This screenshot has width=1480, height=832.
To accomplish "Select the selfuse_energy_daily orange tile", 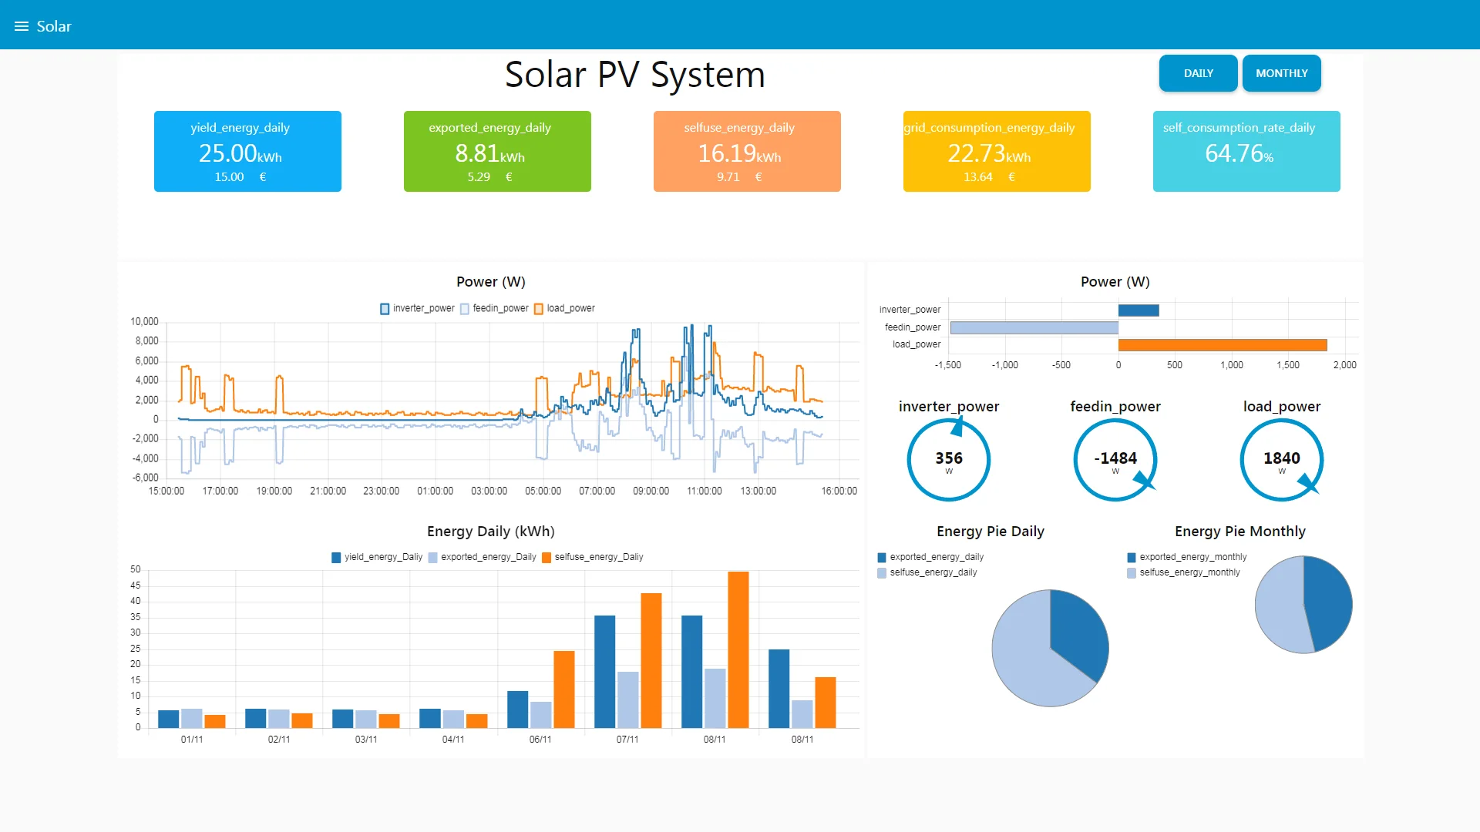I will tap(747, 151).
